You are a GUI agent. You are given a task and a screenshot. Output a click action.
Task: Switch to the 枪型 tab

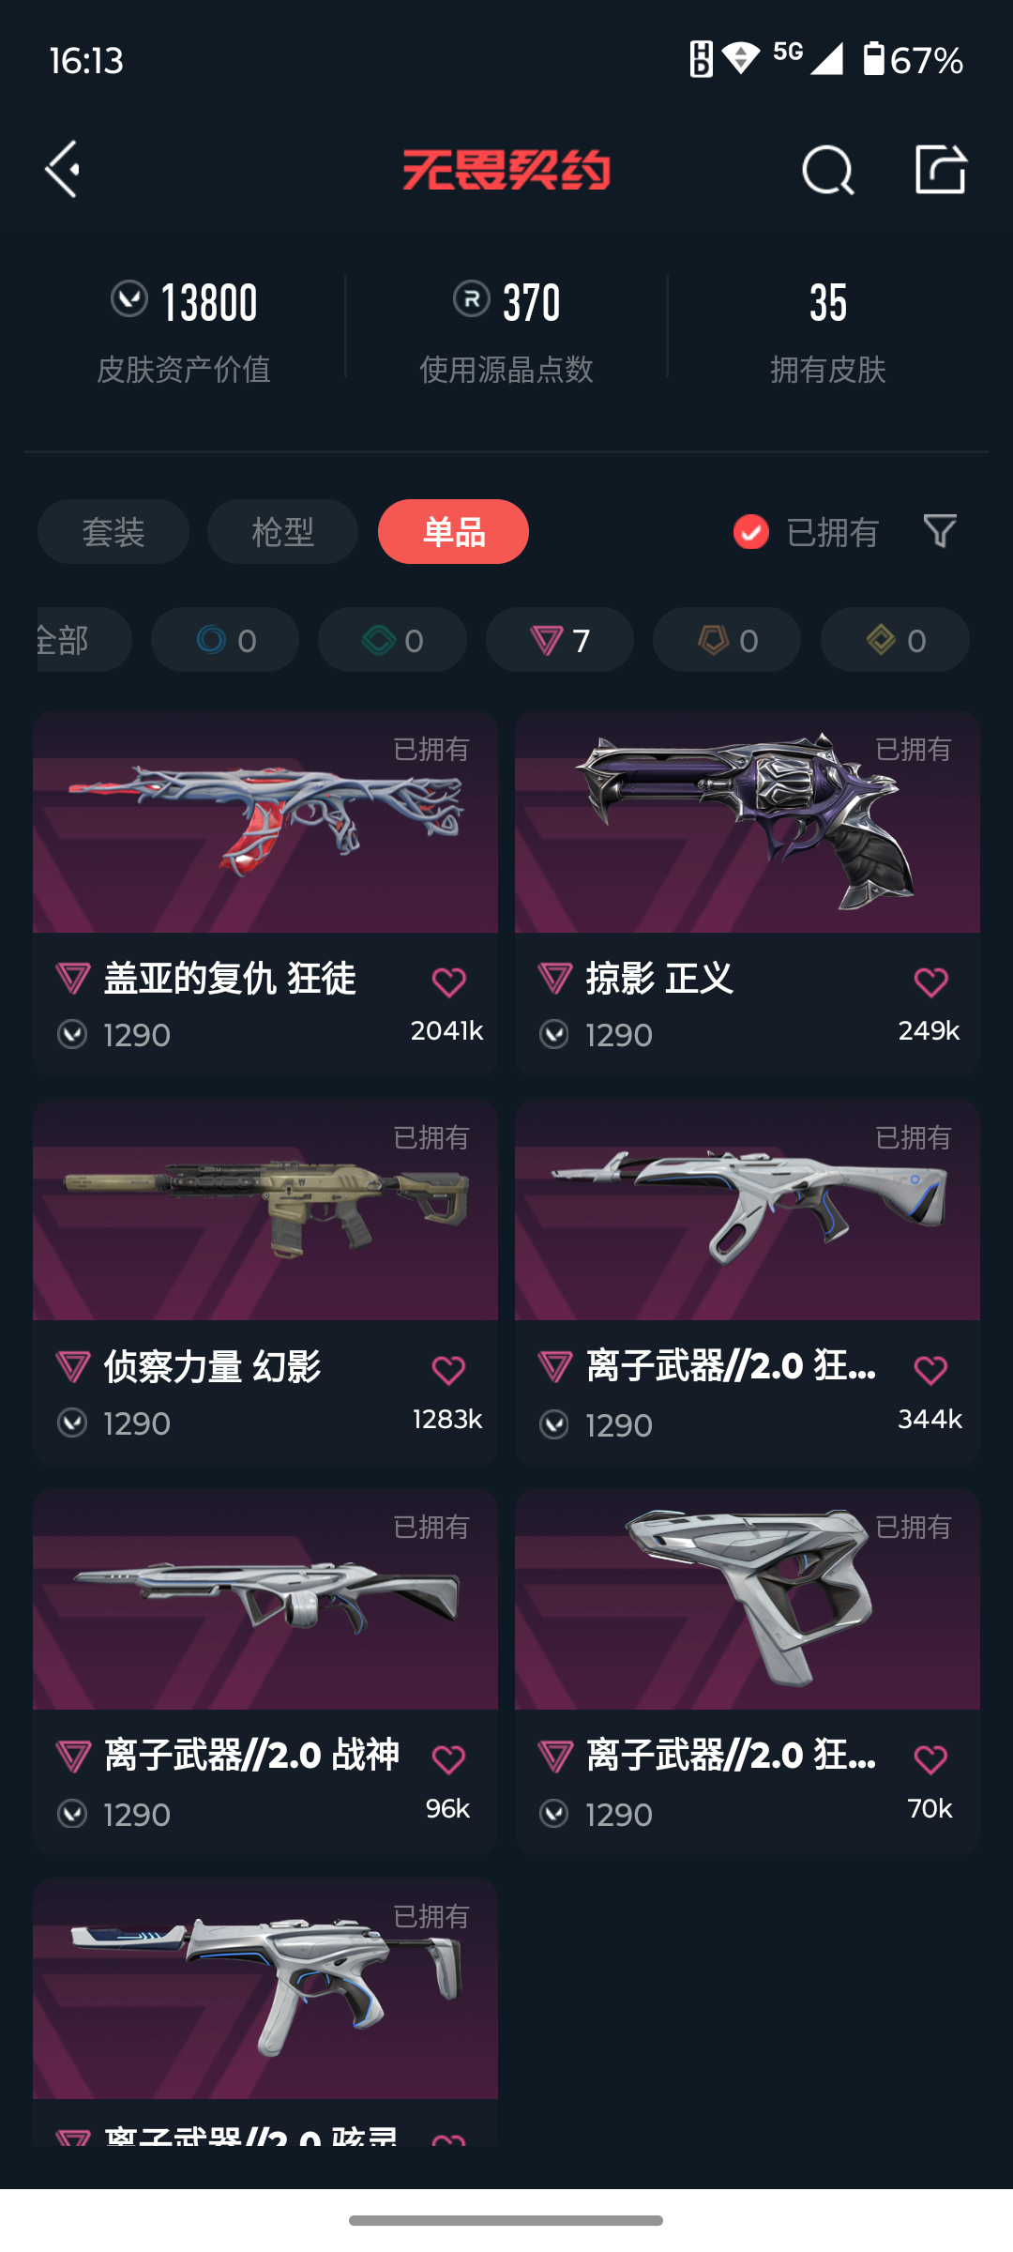click(x=282, y=532)
